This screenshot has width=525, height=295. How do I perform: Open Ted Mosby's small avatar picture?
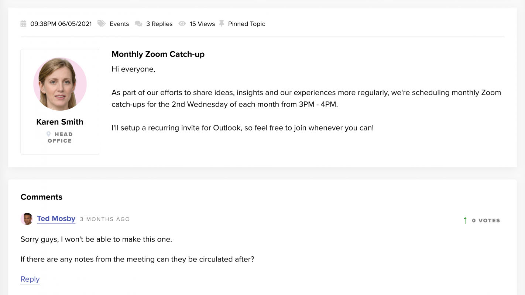(27, 219)
